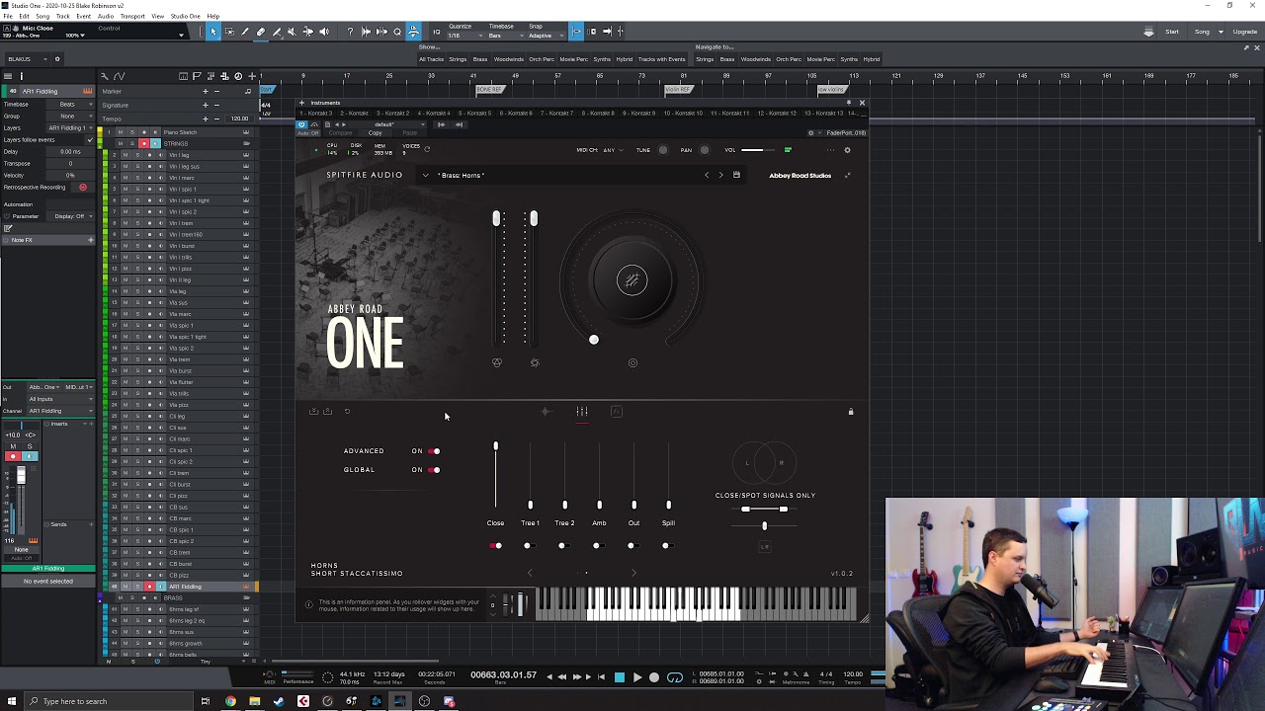This screenshot has width=1265, height=711.
Task: Open the mixer view icon in Abbey Road One
Action: pyautogui.click(x=582, y=412)
